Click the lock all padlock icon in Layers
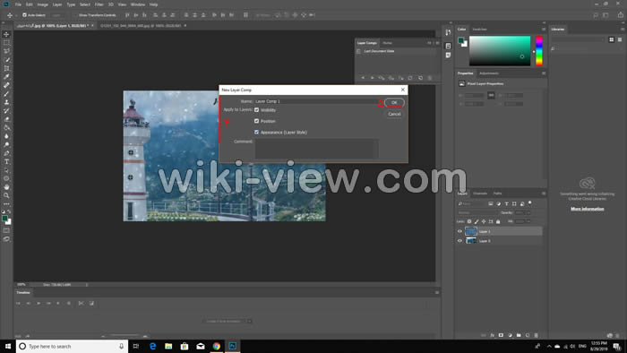The image size is (627, 353). pos(498,221)
